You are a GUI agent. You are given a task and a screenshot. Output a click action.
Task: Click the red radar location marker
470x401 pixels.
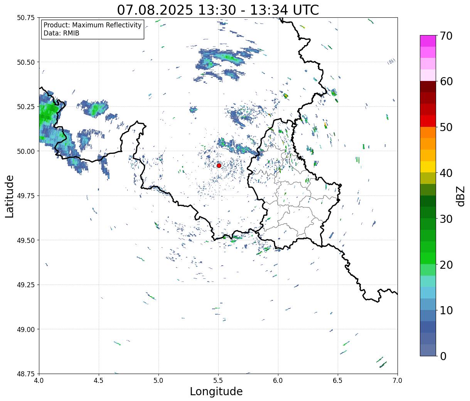(x=219, y=165)
